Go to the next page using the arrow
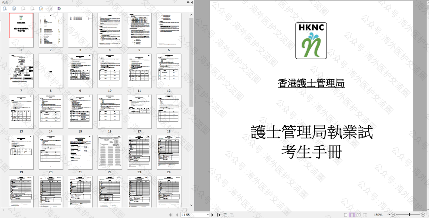 [x=213, y=215]
